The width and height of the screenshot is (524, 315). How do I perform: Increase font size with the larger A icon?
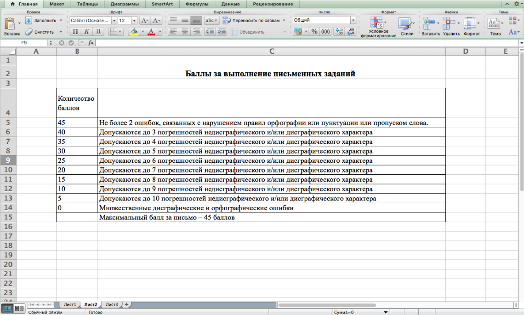tap(145, 21)
